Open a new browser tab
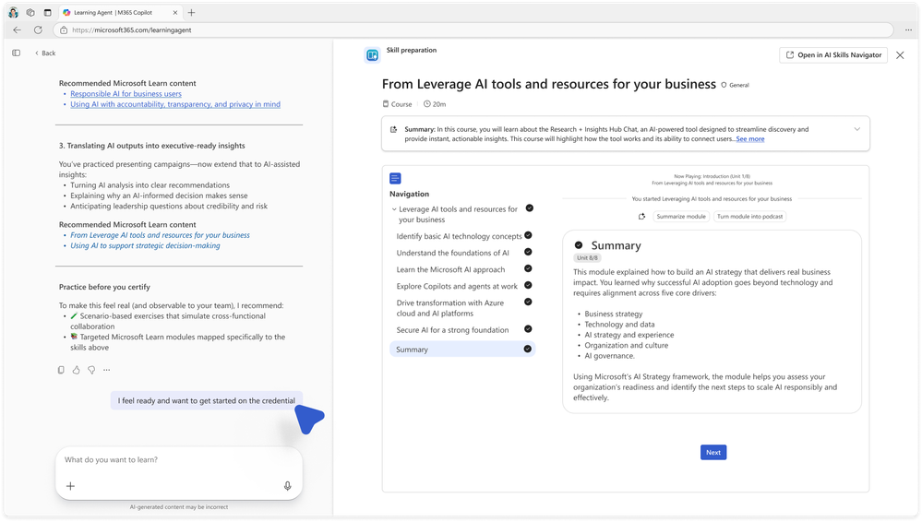The image size is (922, 522). pos(191,12)
